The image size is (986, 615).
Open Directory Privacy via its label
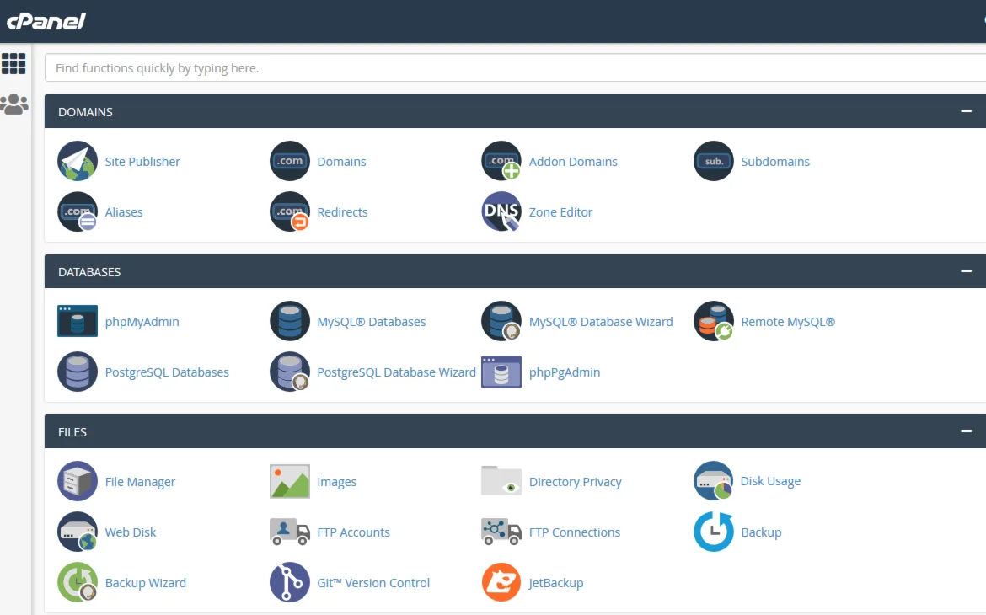coord(576,481)
